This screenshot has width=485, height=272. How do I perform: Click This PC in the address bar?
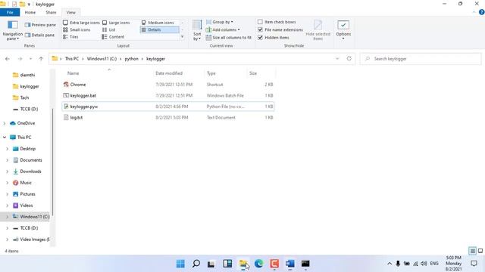point(72,59)
